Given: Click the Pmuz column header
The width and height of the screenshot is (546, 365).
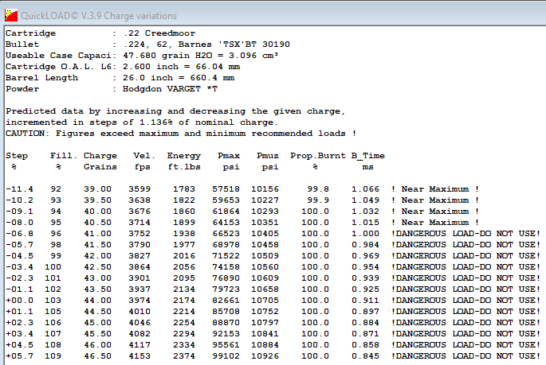Looking at the screenshot, I should tap(268, 156).
